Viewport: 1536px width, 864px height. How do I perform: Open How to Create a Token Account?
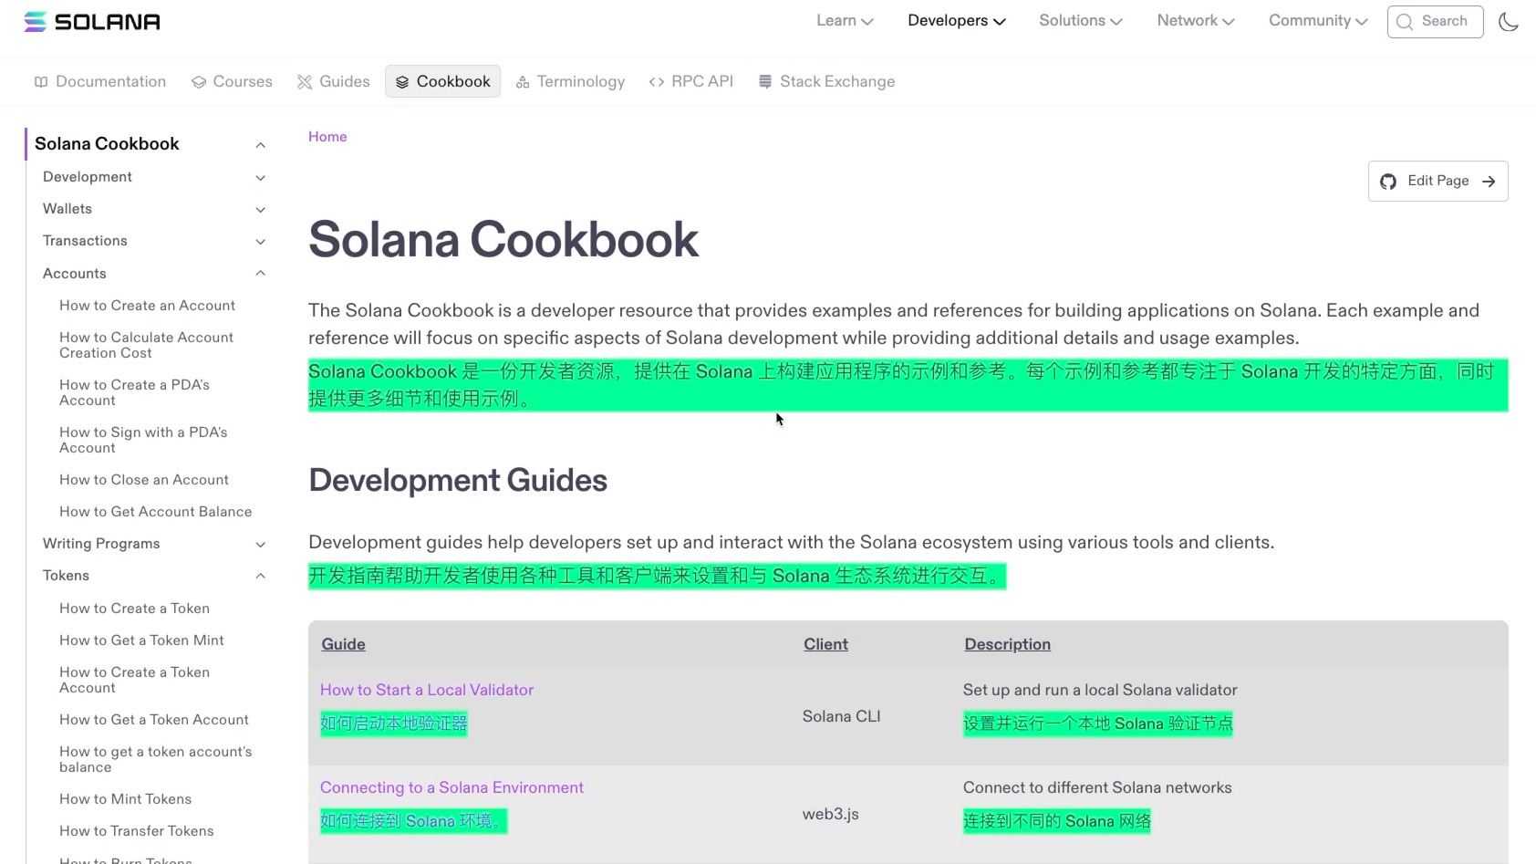click(x=134, y=680)
